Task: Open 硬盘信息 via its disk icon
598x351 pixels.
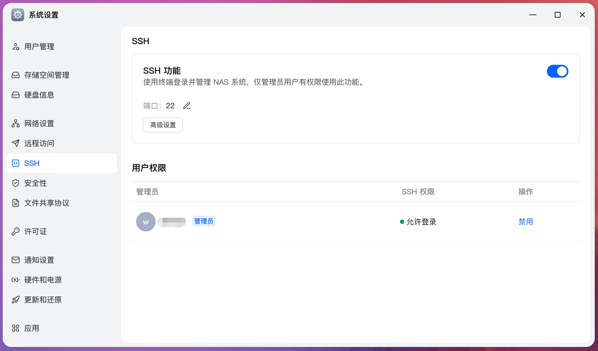Action: coord(15,95)
